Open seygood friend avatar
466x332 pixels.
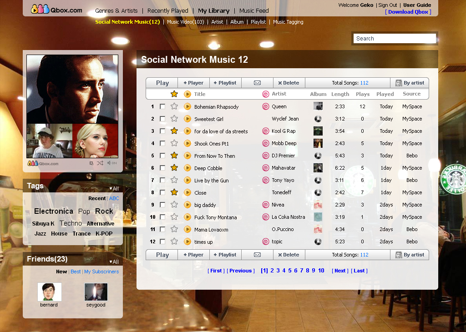[96, 292]
